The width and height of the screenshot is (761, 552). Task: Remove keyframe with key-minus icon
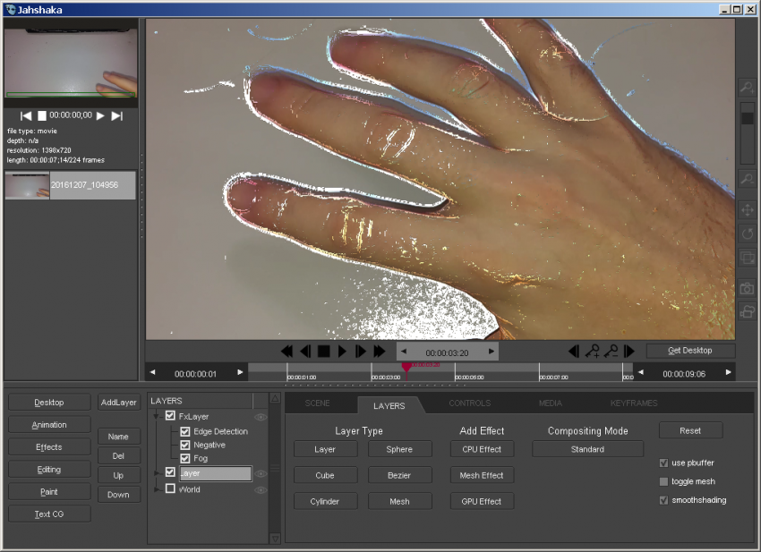[x=611, y=351]
